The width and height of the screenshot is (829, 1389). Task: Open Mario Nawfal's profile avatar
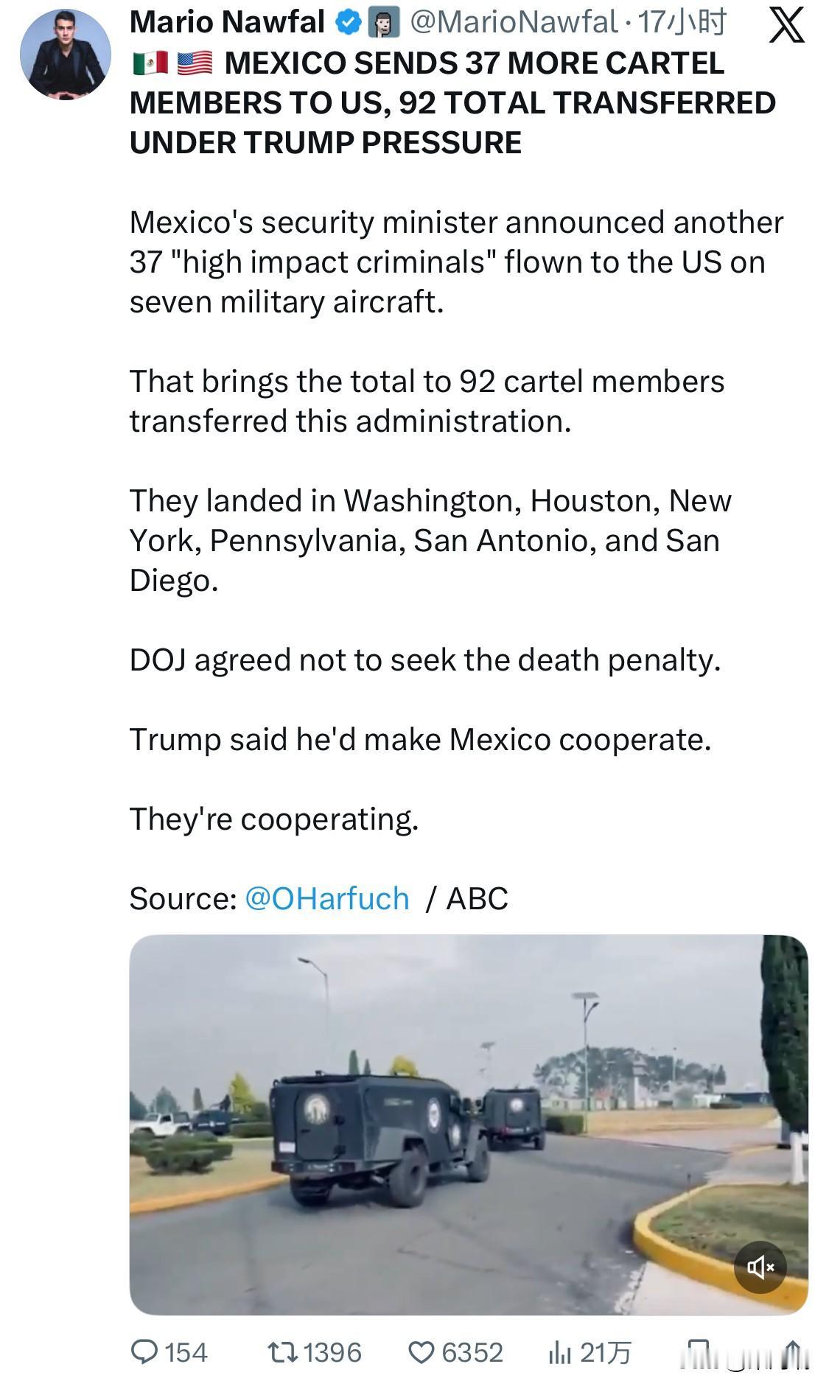pos(65,55)
